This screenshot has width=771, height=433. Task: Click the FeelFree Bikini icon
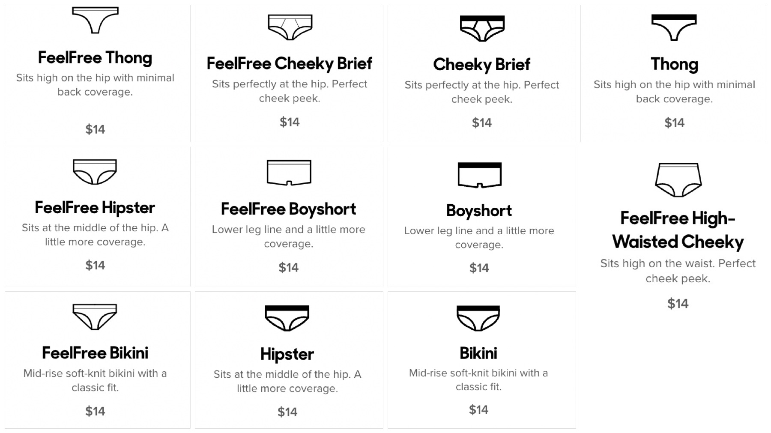coord(95,317)
